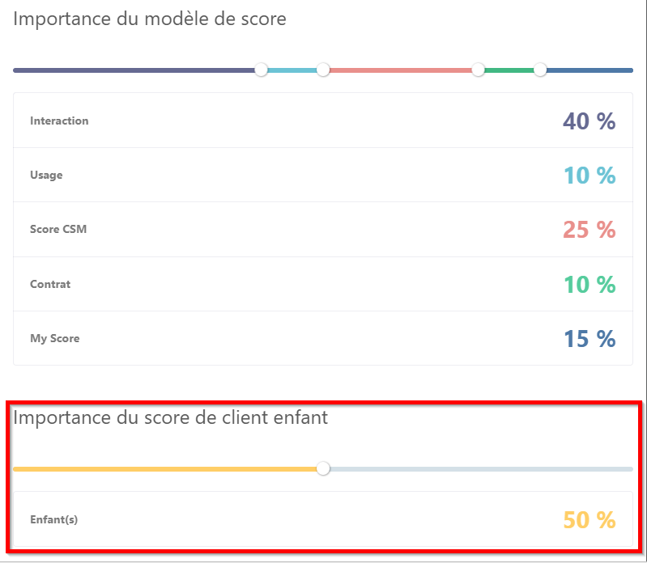Click the 40 % Interaction value

tap(589, 121)
